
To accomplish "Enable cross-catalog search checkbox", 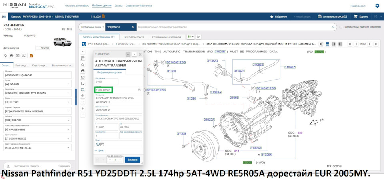I will (341, 27).
